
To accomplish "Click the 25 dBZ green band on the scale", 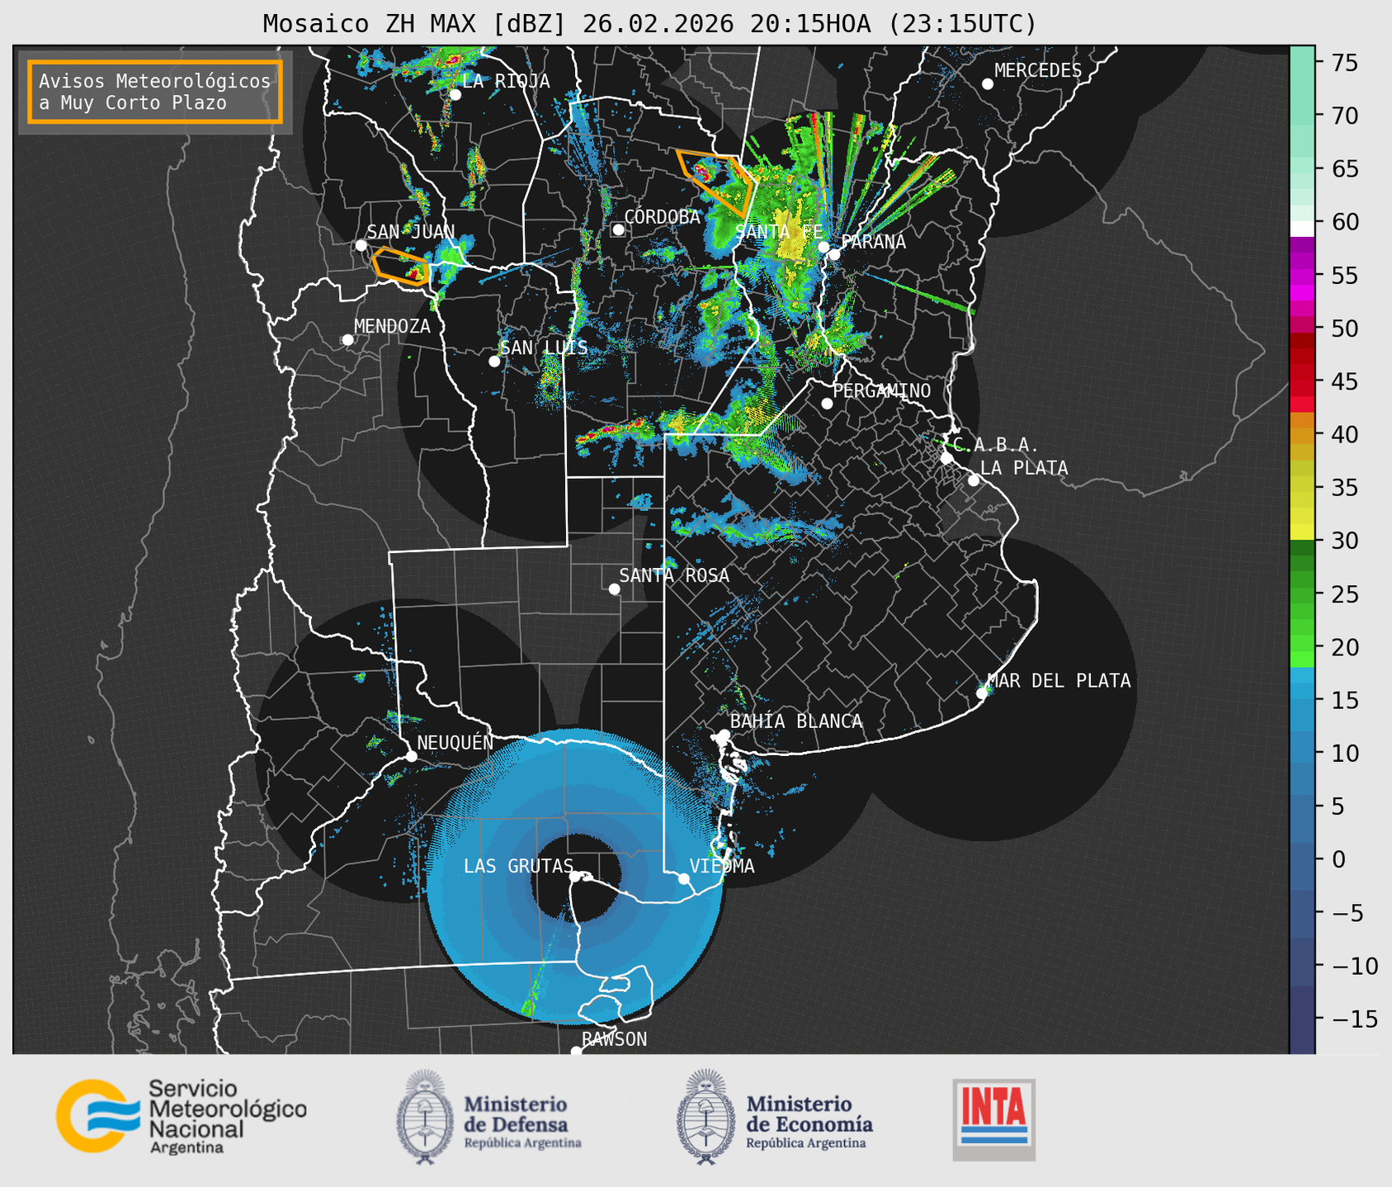I will (1302, 595).
